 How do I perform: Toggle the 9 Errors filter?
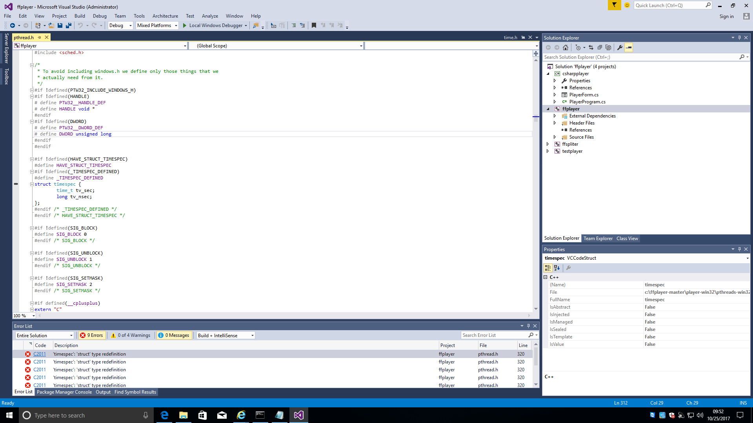point(91,336)
